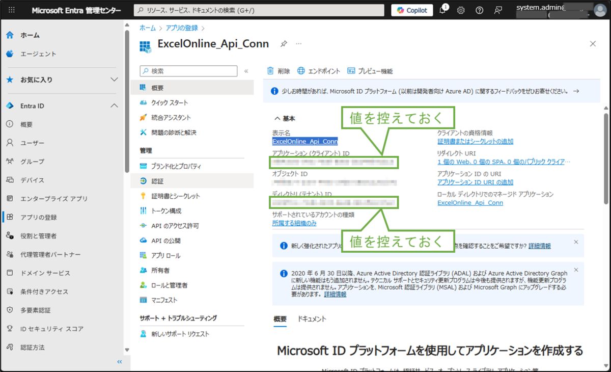Click the アプリの登録 breadcrumb link
The image size is (611, 372).
pyautogui.click(x=182, y=28)
